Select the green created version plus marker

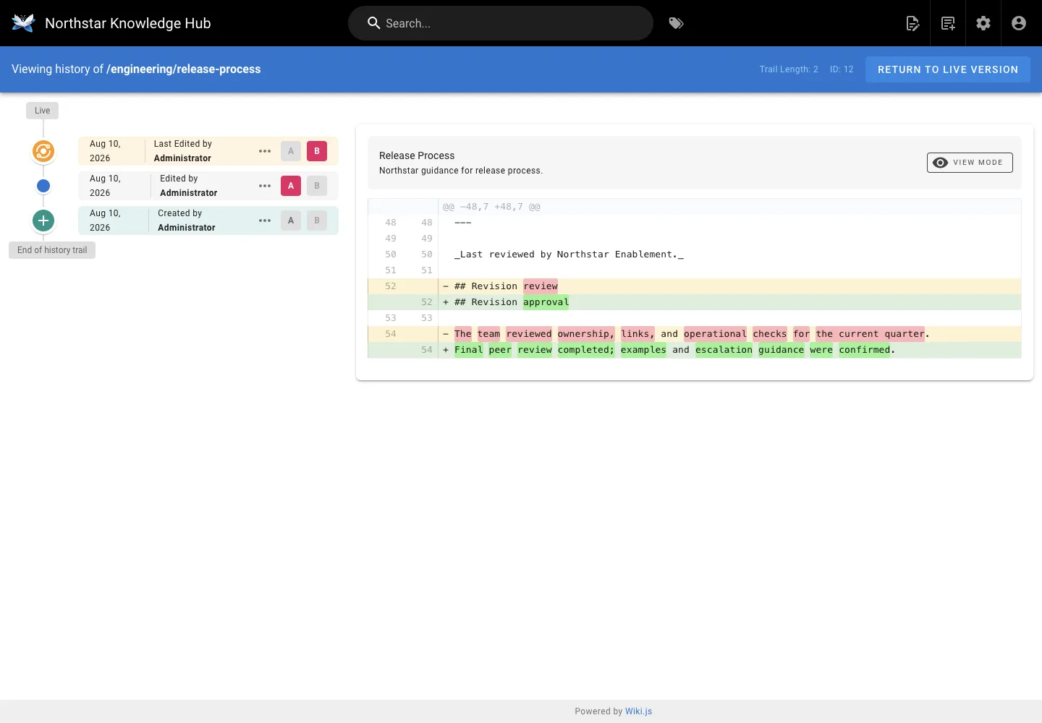click(43, 221)
